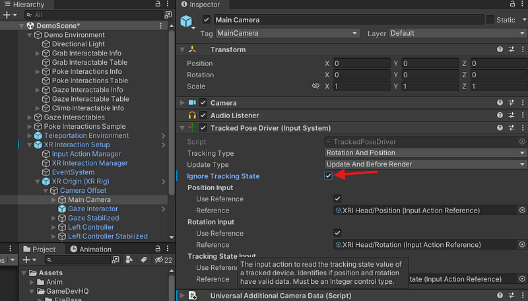Expand the Camera component foldout arrow
The height and width of the screenshot is (301, 528).
(183, 103)
